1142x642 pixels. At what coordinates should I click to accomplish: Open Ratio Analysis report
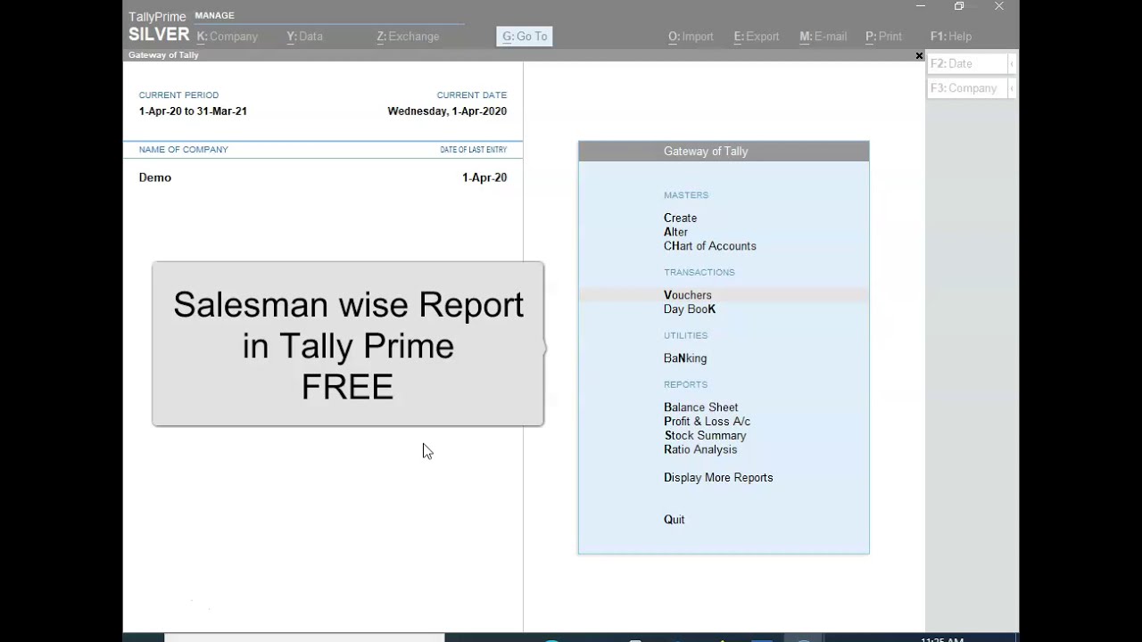(x=700, y=449)
